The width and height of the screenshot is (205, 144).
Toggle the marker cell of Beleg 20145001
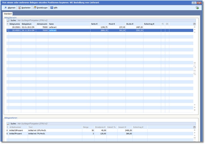coord(8,30)
